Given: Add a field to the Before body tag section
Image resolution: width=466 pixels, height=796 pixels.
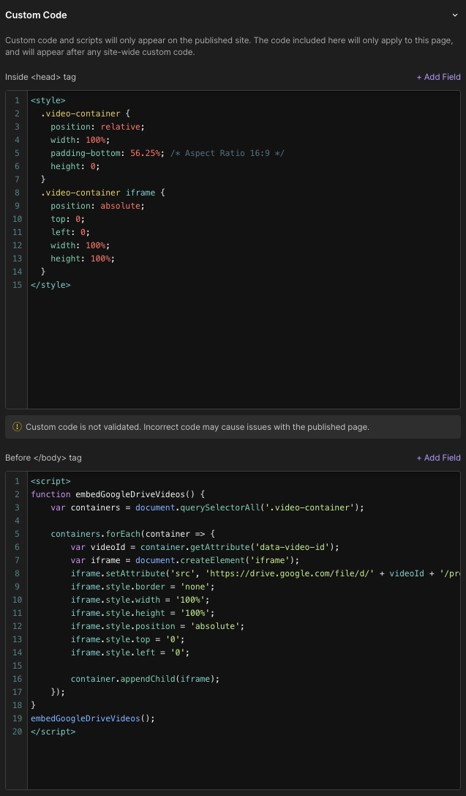Looking at the screenshot, I should tap(439, 458).
